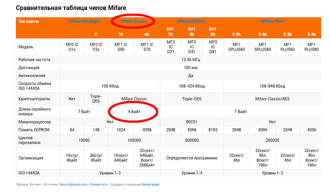
Task: Select model cell 'MF1 PLUS60'
Action: (x=287, y=47)
